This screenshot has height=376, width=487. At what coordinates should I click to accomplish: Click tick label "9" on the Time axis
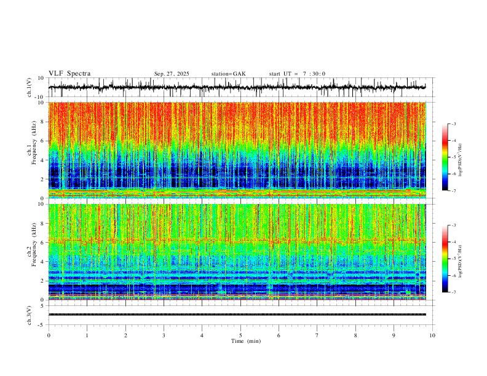click(x=394, y=335)
